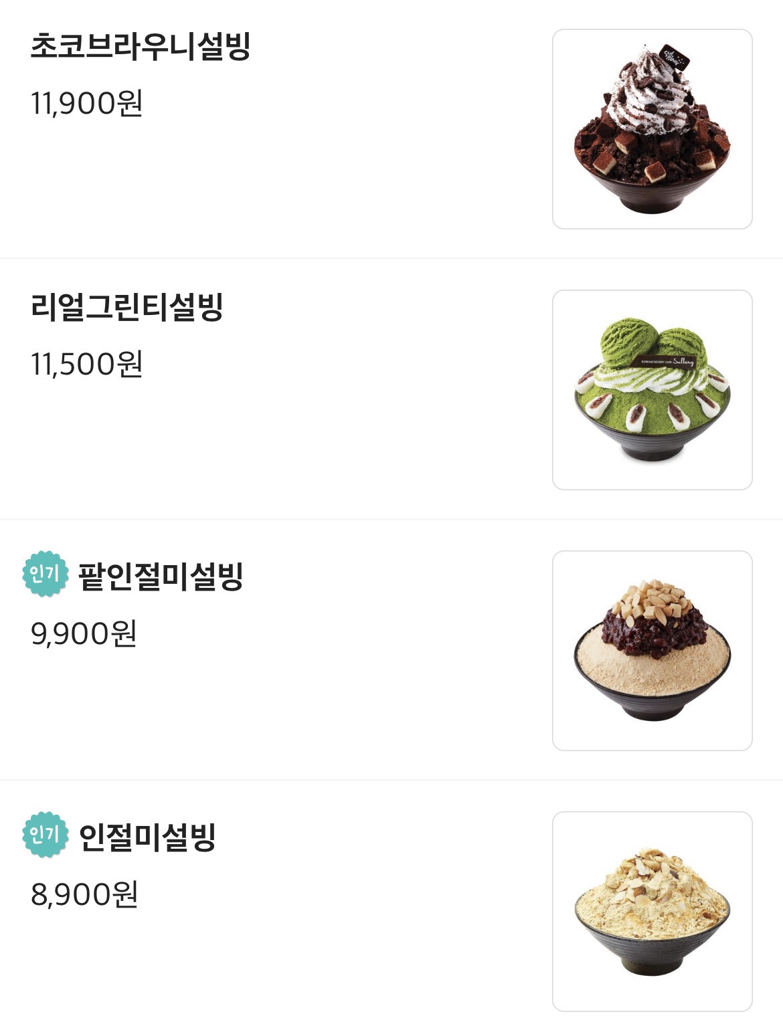Click the 인기 badge beside 인절미설빙
The height and width of the screenshot is (1032, 783).
coord(46,835)
